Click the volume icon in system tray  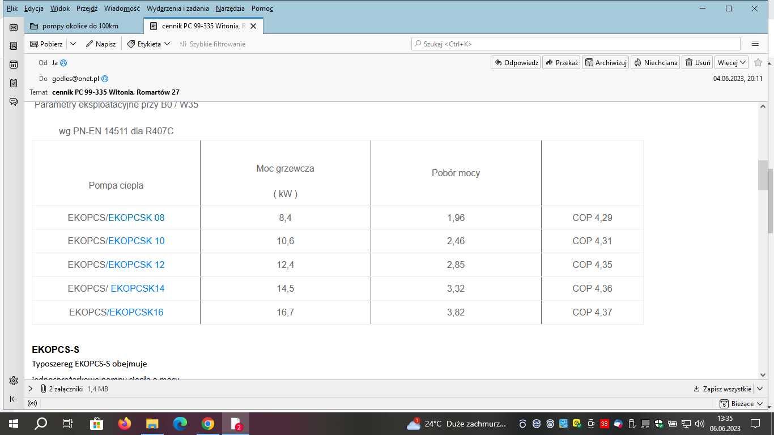700,424
